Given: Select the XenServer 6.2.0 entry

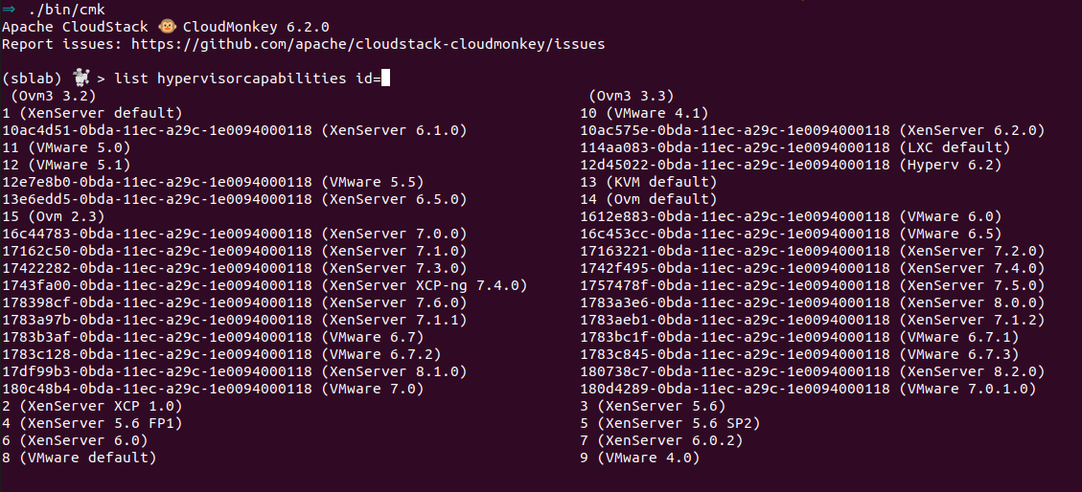Looking at the screenshot, I should (x=813, y=130).
